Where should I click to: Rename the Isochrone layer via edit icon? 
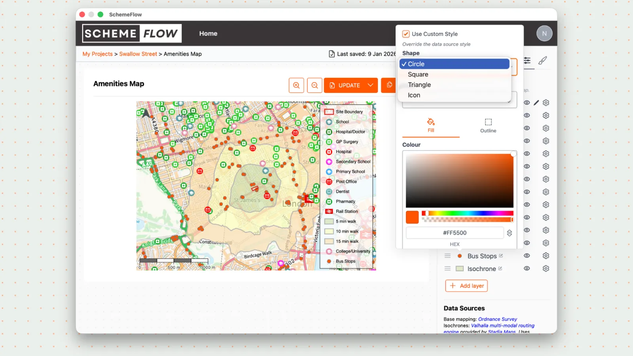pos(500,269)
